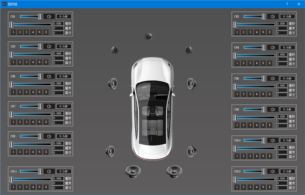
Task: Close the 延时组 window
Action: click(x=299, y=4)
